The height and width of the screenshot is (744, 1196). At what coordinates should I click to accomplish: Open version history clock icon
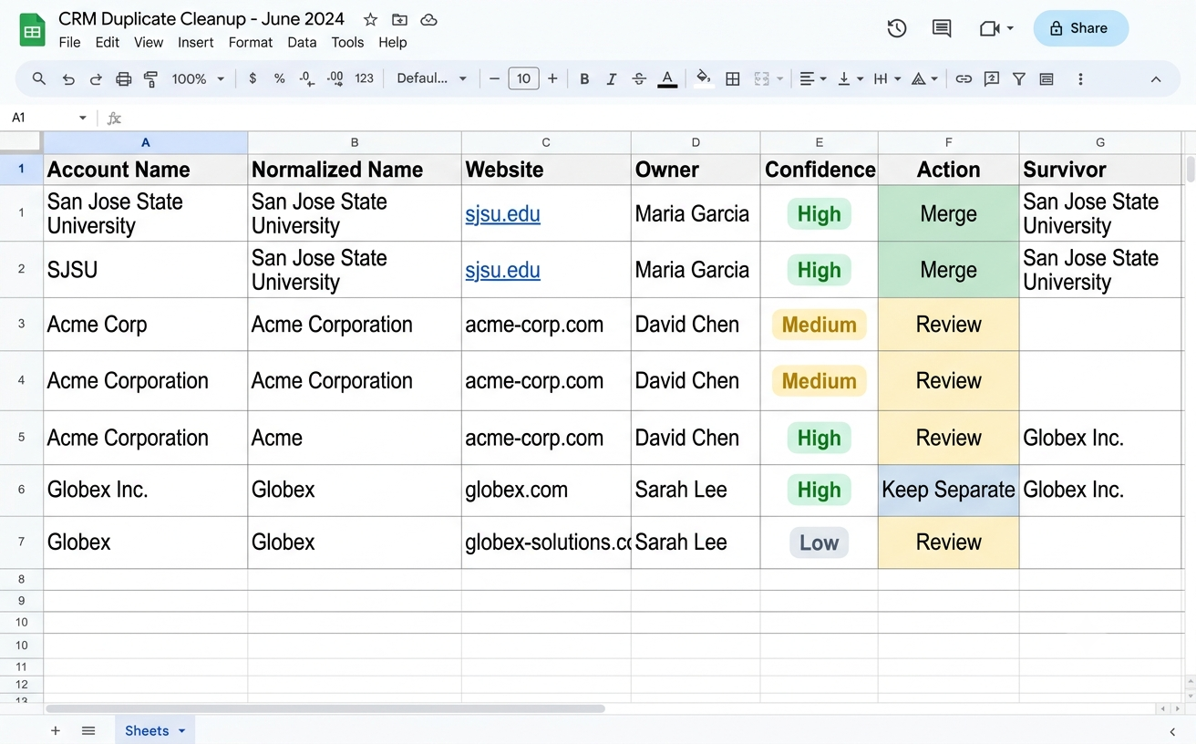click(x=897, y=28)
